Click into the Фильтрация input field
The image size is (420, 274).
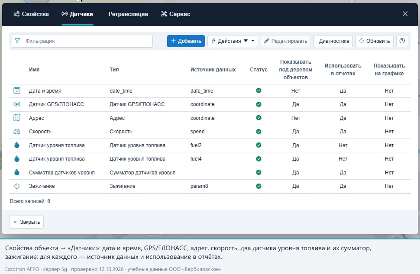82,41
